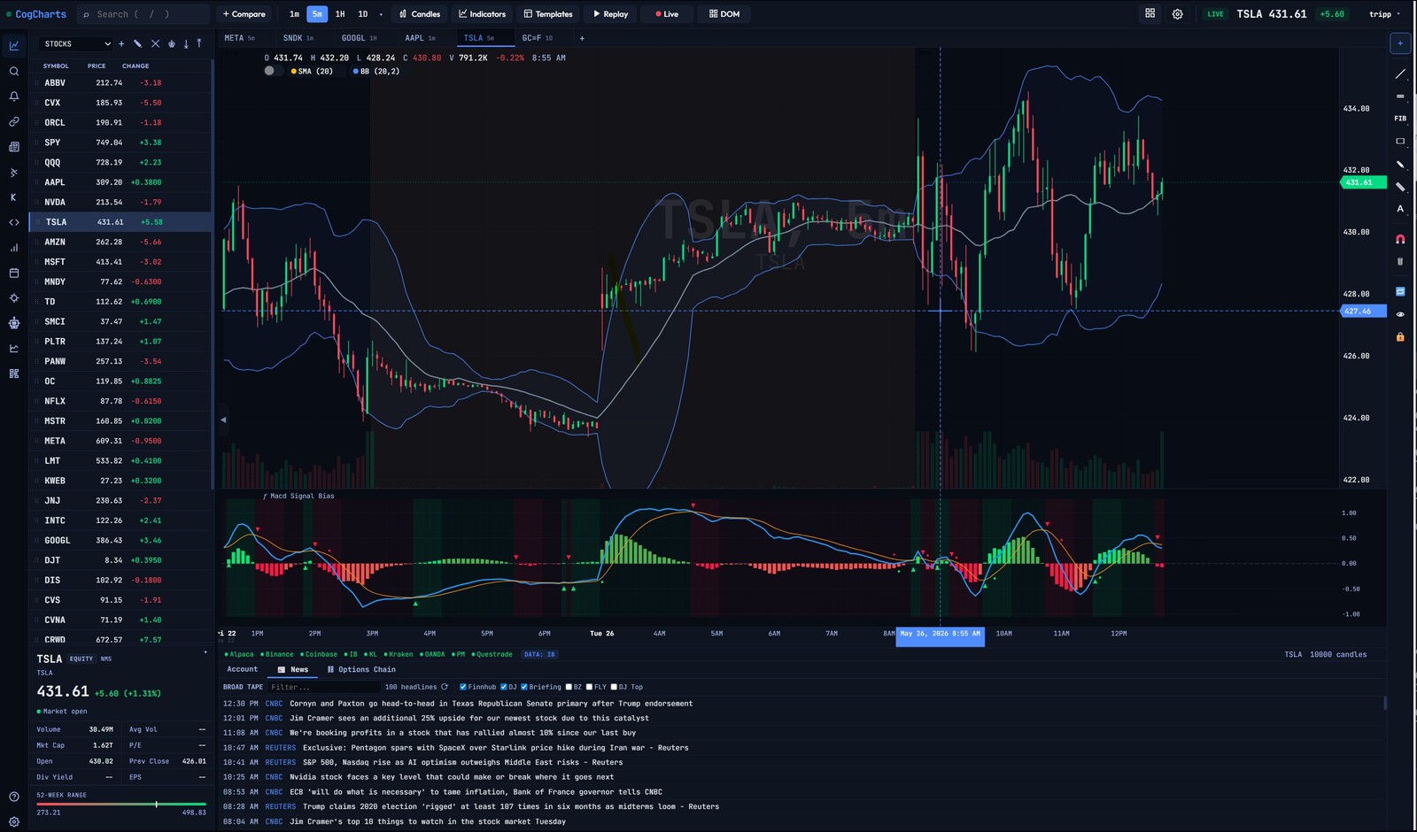
Task: Focus the top Search box
Action: coord(143,14)
